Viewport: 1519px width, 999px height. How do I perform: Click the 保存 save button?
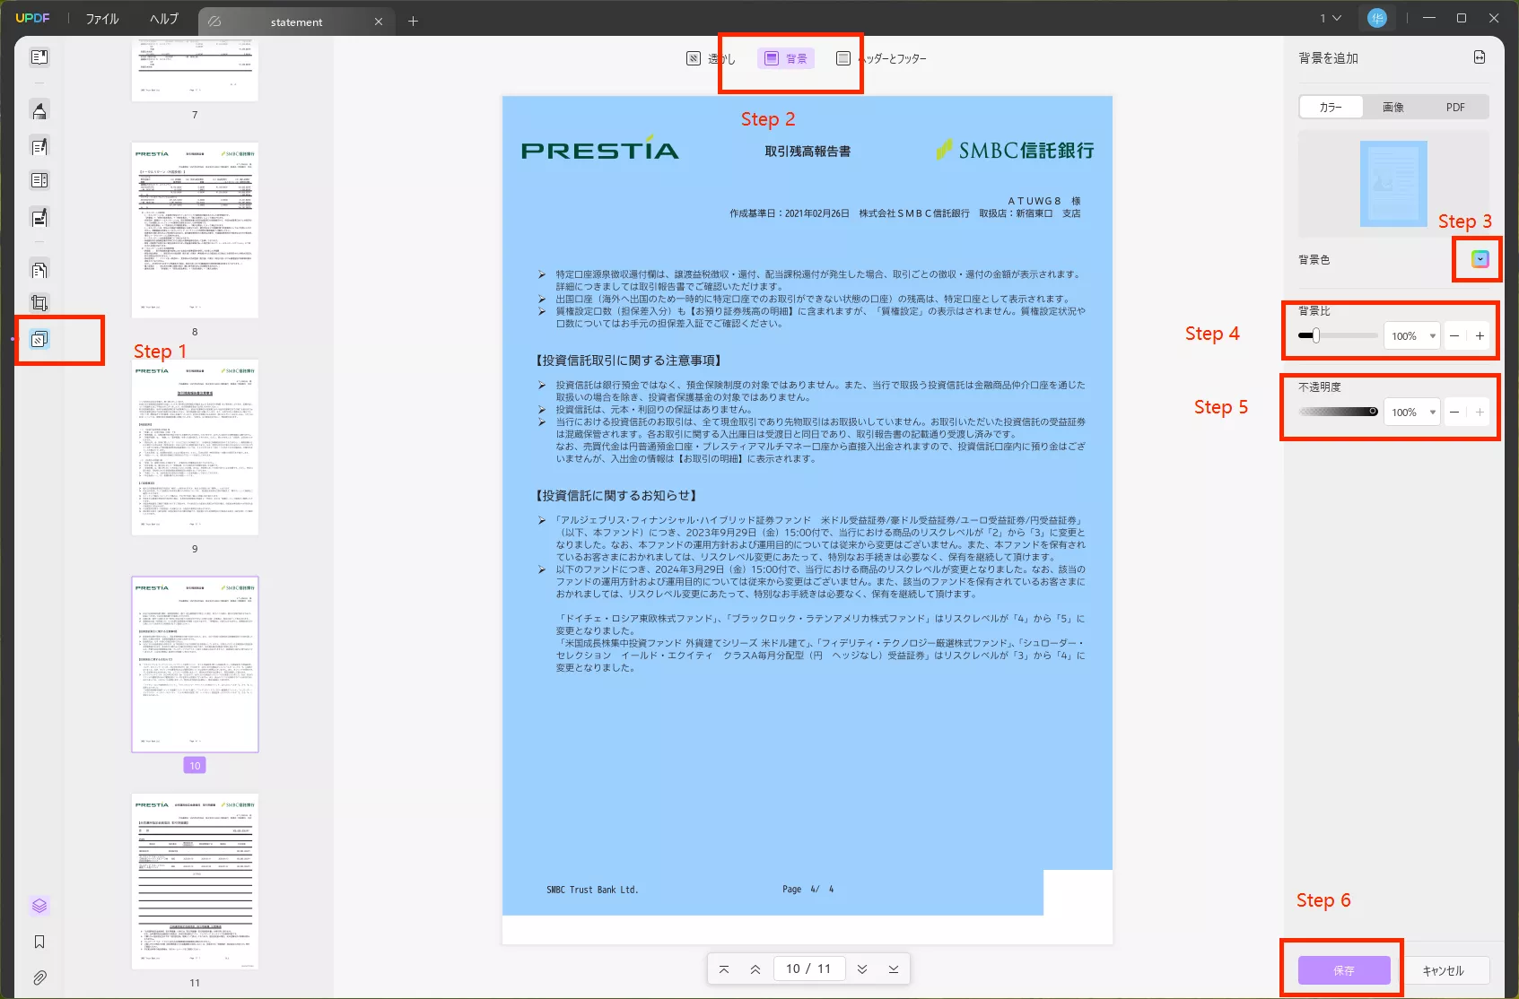(x=1344, y=970)
